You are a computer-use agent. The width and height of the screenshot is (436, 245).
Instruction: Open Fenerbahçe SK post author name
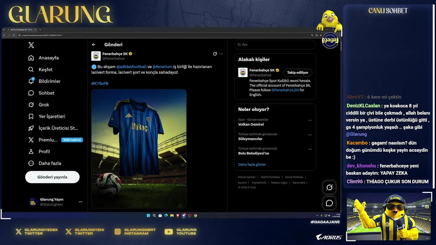[115, 54]
